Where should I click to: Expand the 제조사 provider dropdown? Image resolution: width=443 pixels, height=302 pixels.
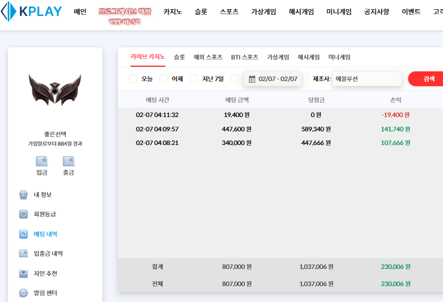coord(366,79)
